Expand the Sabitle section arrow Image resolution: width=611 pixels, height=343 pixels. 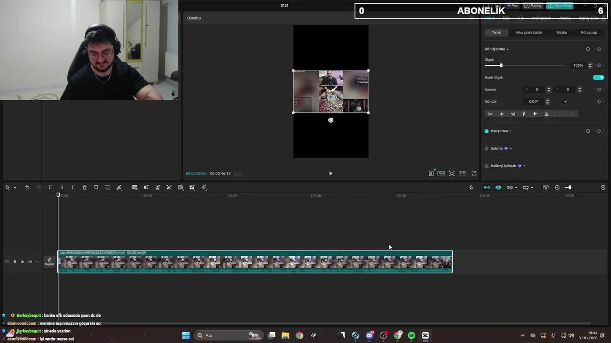[x=511, y=149]
